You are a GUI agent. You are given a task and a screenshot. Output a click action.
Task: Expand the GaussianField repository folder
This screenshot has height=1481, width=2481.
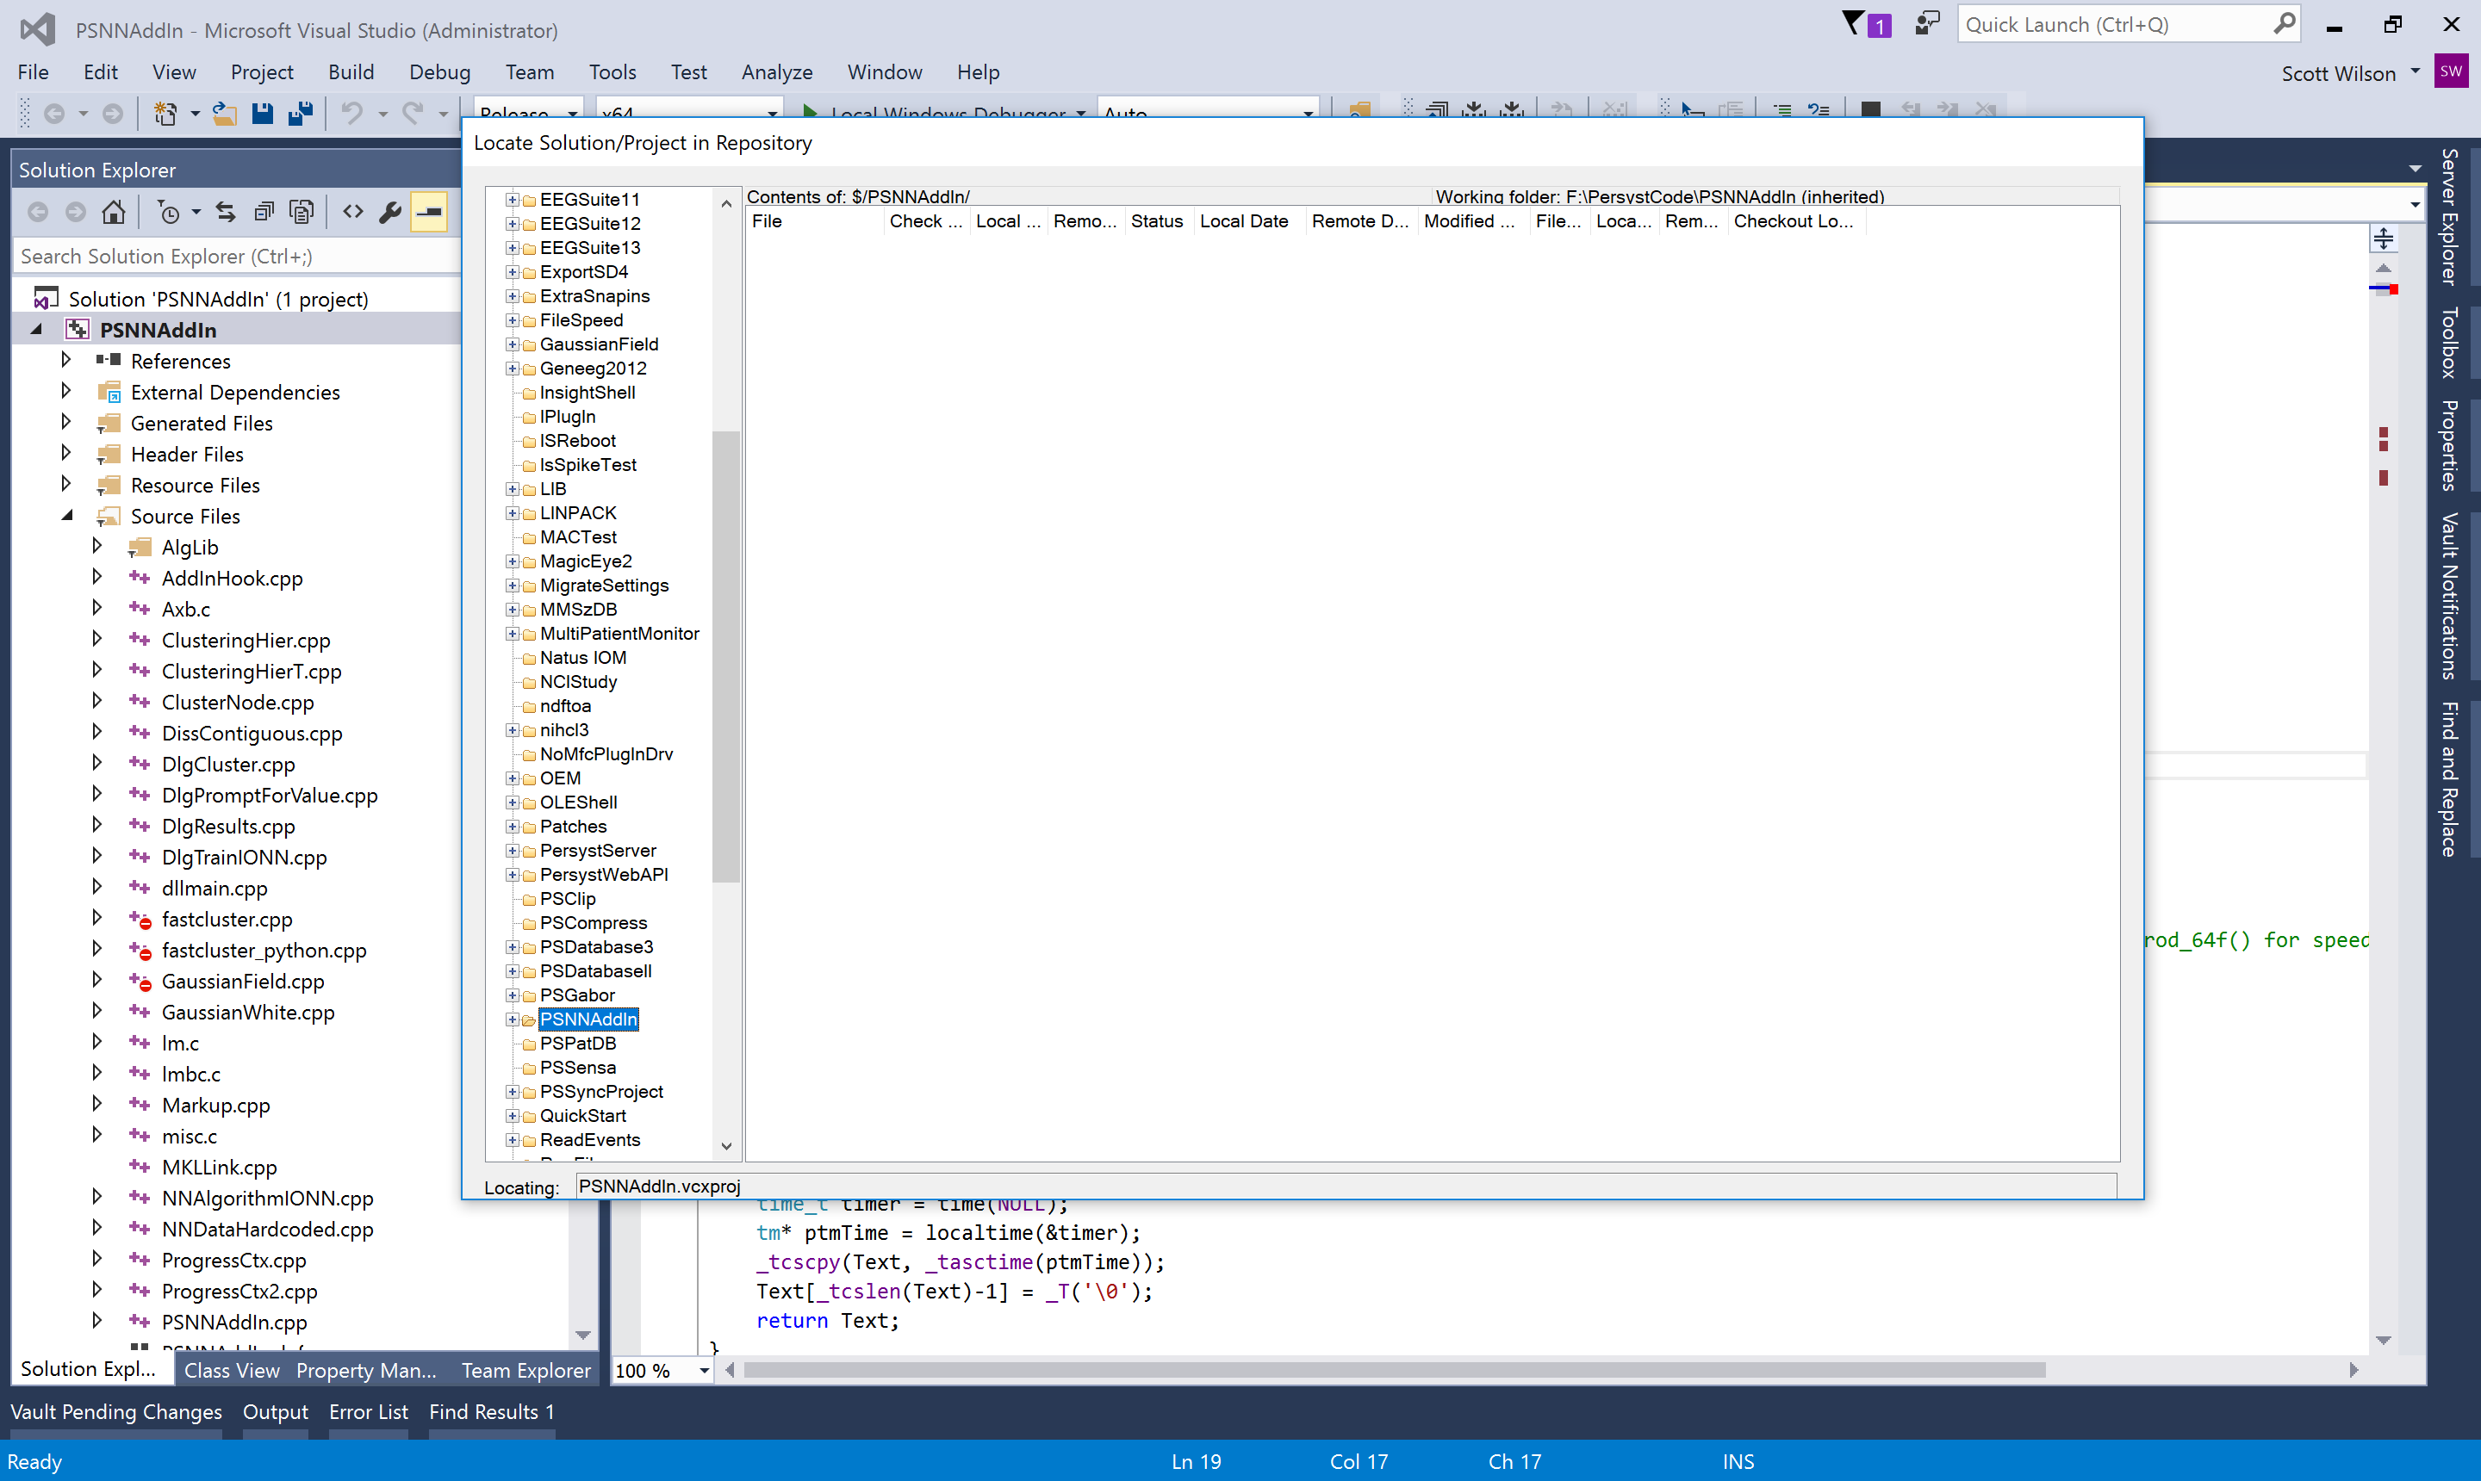(513, 344)
